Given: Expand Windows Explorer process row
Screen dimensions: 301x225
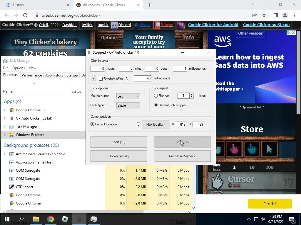Looking at the screenshot, I should (x=5, y=135).
